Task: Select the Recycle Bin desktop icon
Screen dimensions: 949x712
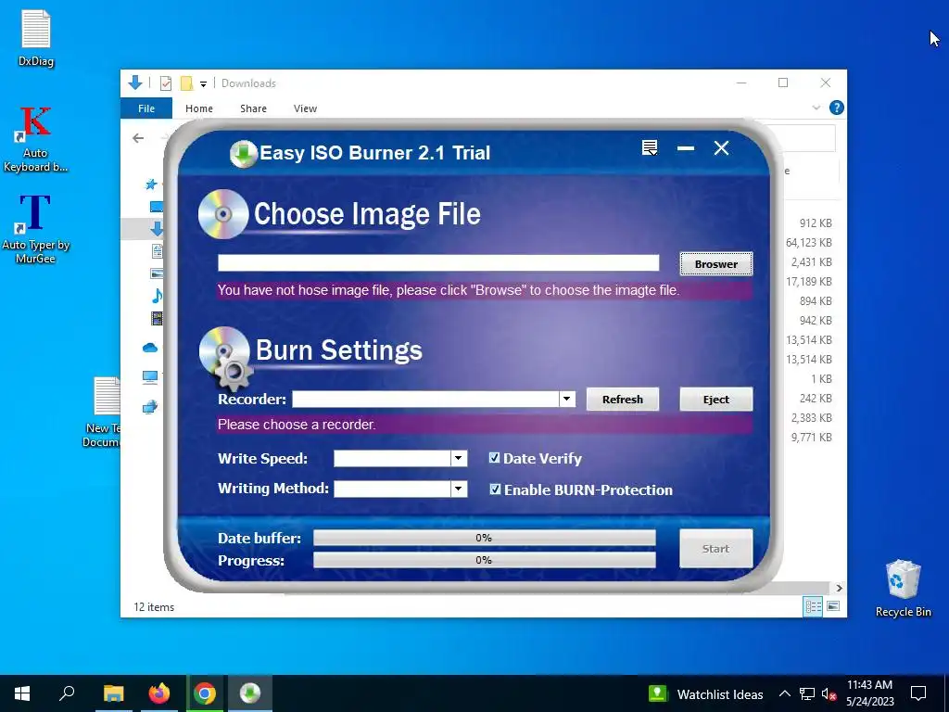Action: [903, 589]
